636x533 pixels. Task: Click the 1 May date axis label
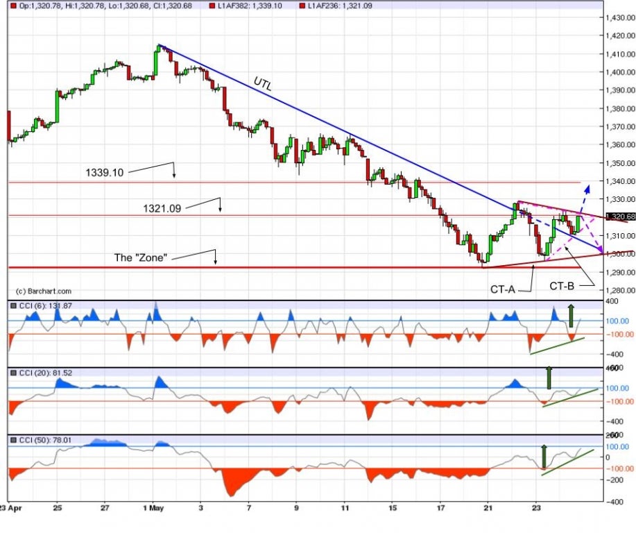click(x=153, y=508)
